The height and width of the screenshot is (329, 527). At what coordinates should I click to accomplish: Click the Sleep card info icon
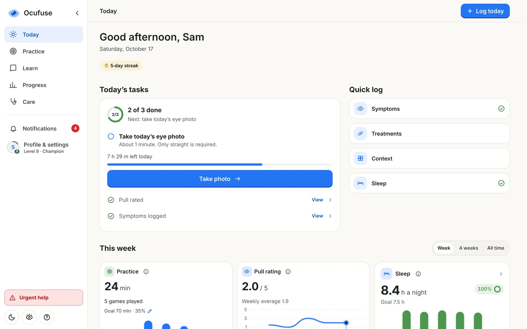coord(418,274)
